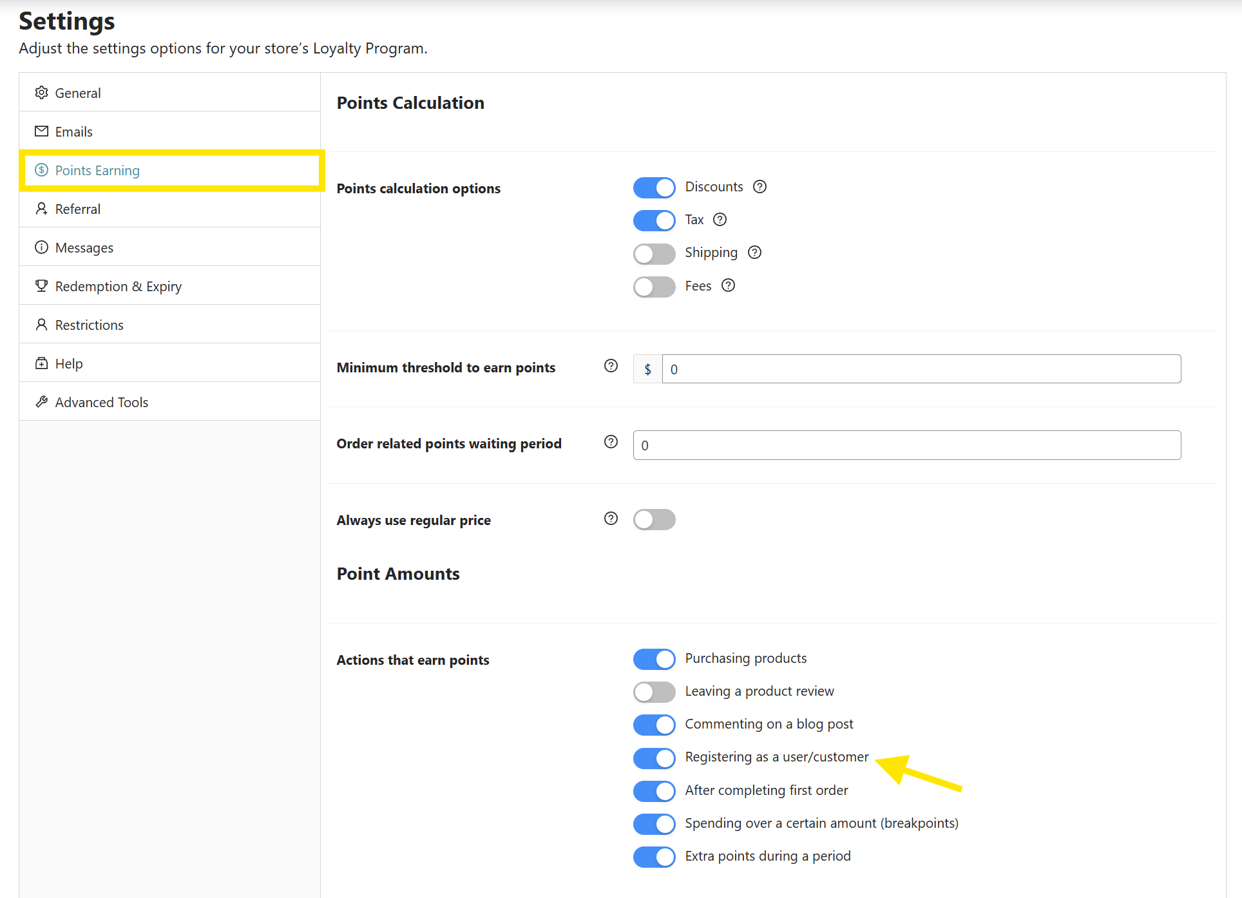The height and width of the screenshot is (898, 1242).
Task: Open the Referral settings tab
Action: [x=170, y=208]
